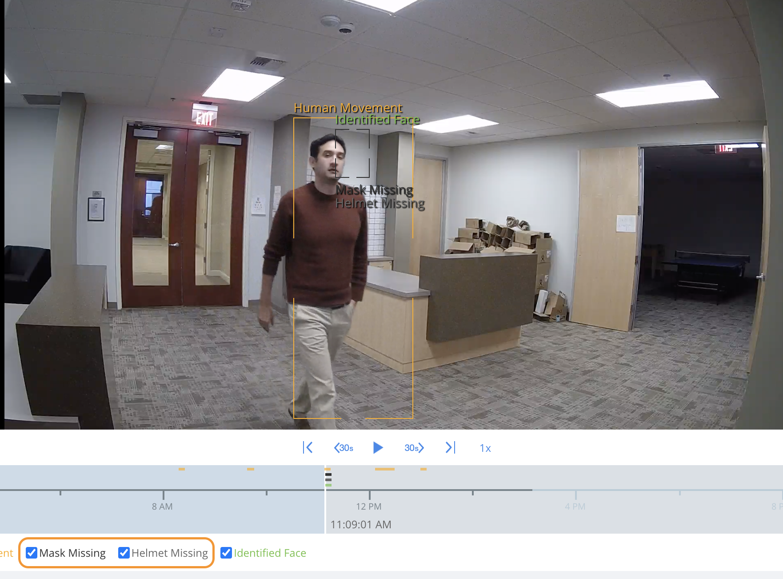Select the yellow event marker after 8 AM
Viewport: 783px width, 579px height.
(x=251, y=469)
